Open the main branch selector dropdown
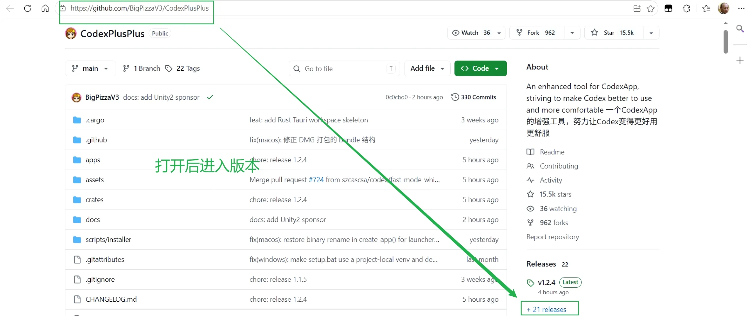The width and height of the screenshot is (751, 316). [x=90, y=69]
